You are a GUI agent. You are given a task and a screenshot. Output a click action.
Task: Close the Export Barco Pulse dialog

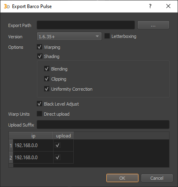tap(168, 6)
